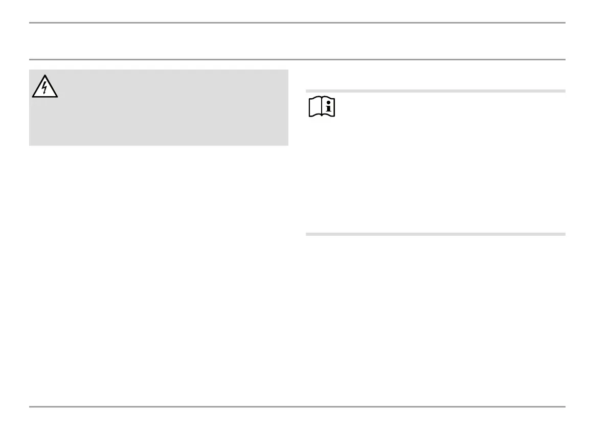The height and width of the screenshot is (429, 609).
Task: Click footer area beneath the bottom rule
Action: click(x=297, y=418)
